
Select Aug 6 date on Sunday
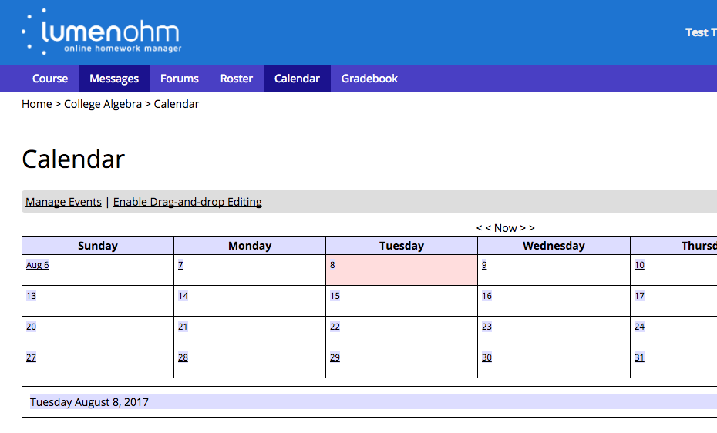tap(37, 265)
